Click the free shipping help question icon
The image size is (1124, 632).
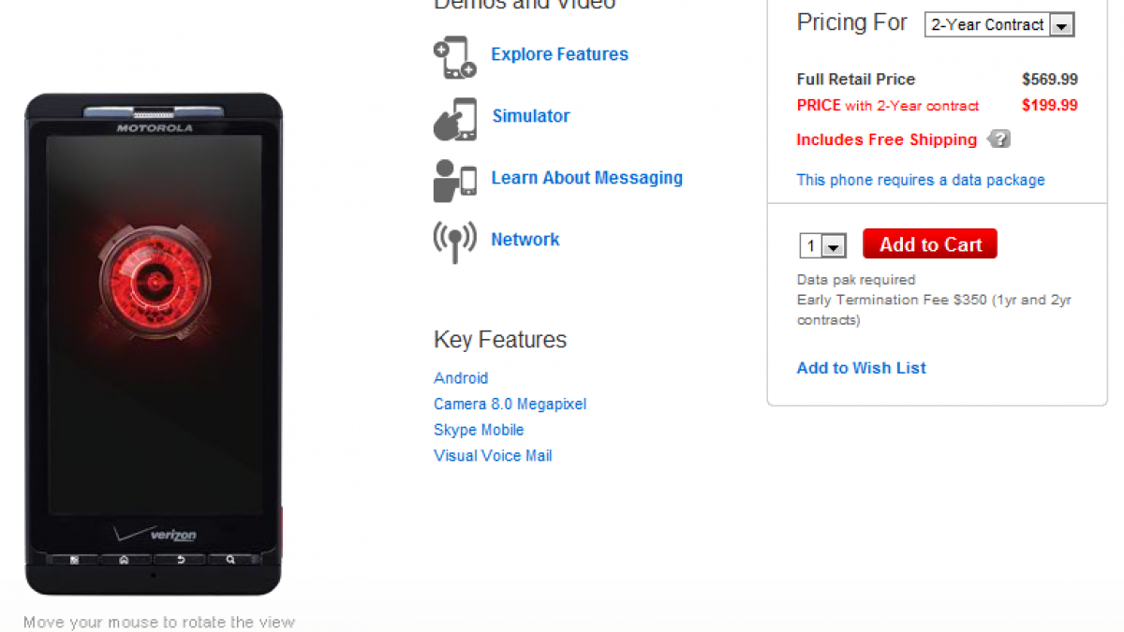(x=999, y=140)
